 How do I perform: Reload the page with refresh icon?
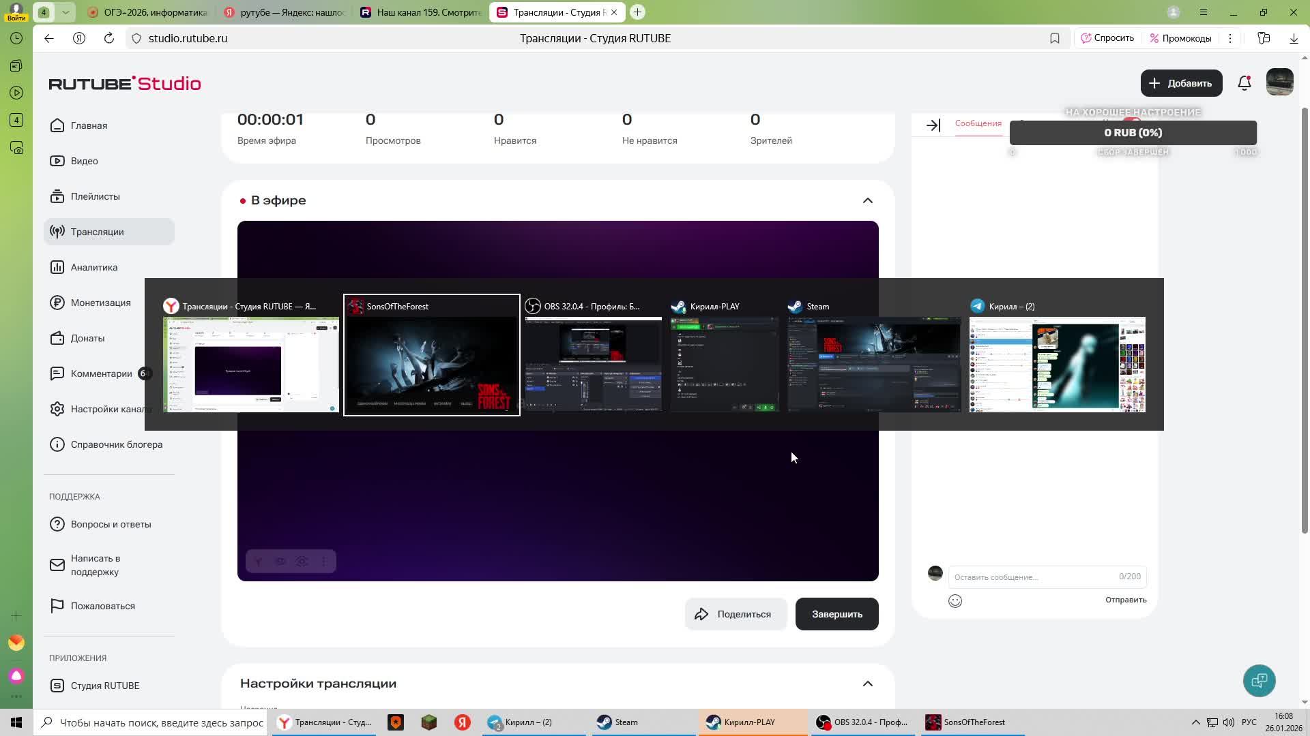click(x=109, y=38)
